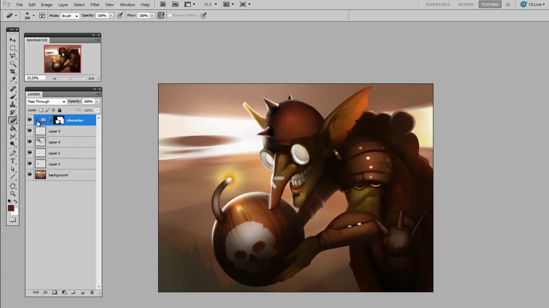The width and height of the screenshot is (549, 308).
Task: Swap foreground and background colors
Action: point(16,201)
